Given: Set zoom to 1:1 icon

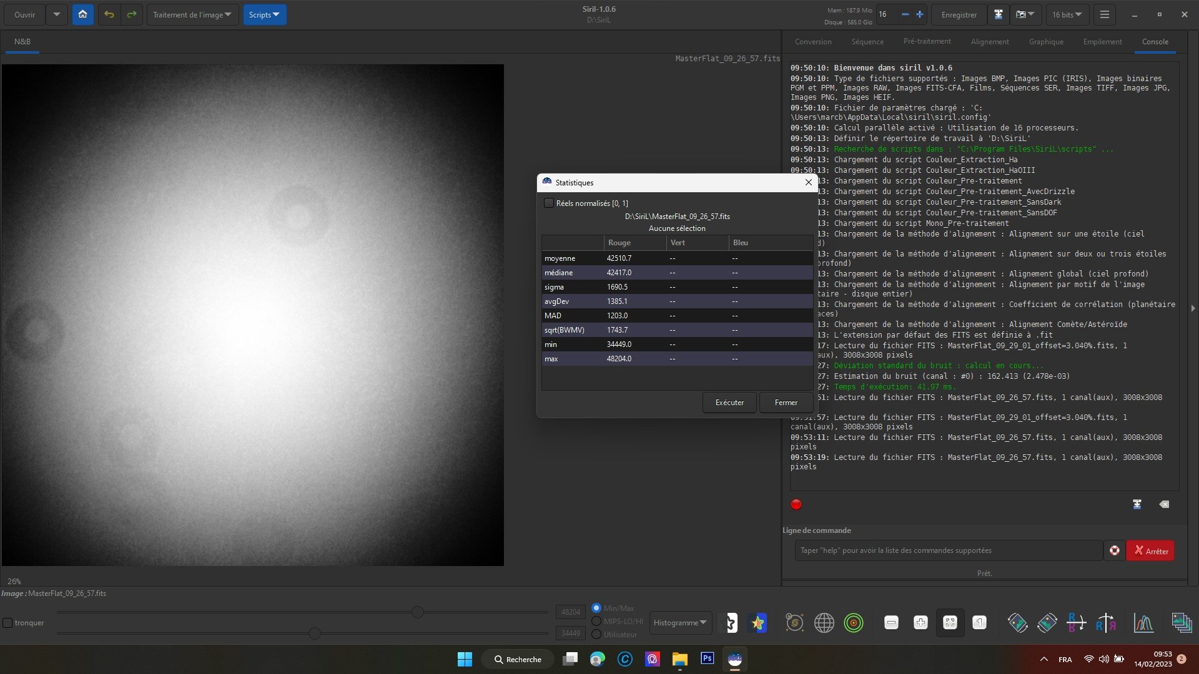Looking at the screenshot, I should pos(979,623).
